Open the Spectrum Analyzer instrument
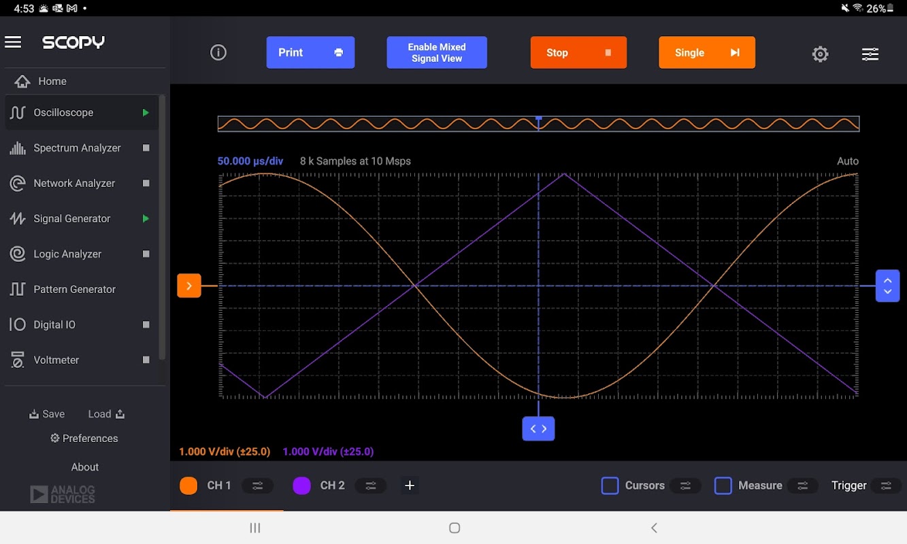This screenshot has height=544, width=907. point(82,148)
